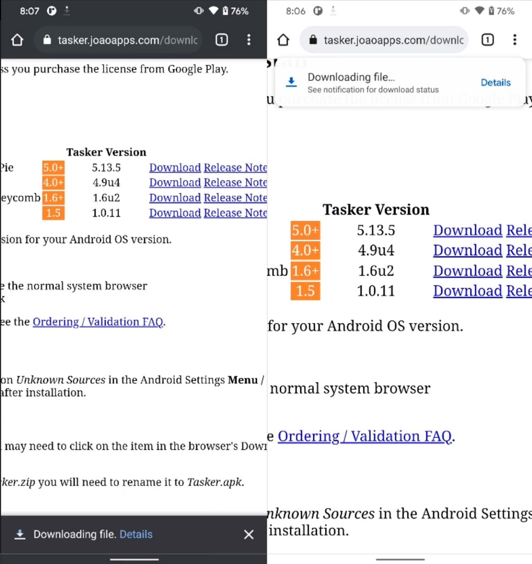
Task: Tap the Wi-Fi icon in the status bar
Action: pos(214,10)
